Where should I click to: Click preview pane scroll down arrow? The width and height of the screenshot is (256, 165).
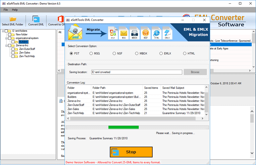[x=252, y=153]
